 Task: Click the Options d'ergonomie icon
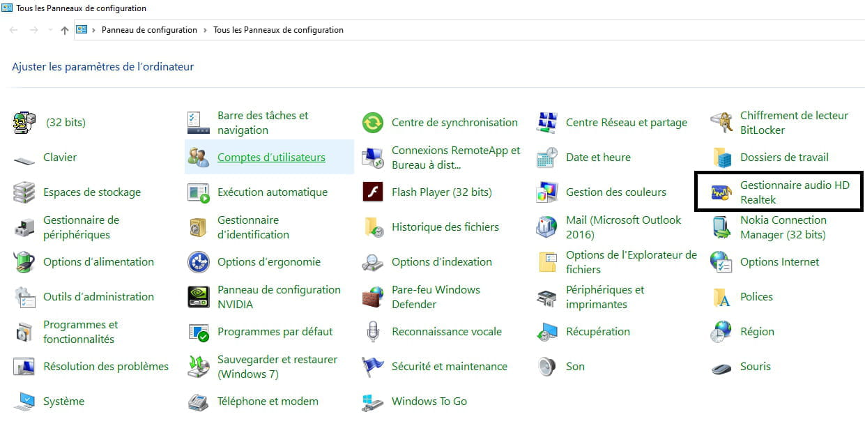[x=199, y=262]
